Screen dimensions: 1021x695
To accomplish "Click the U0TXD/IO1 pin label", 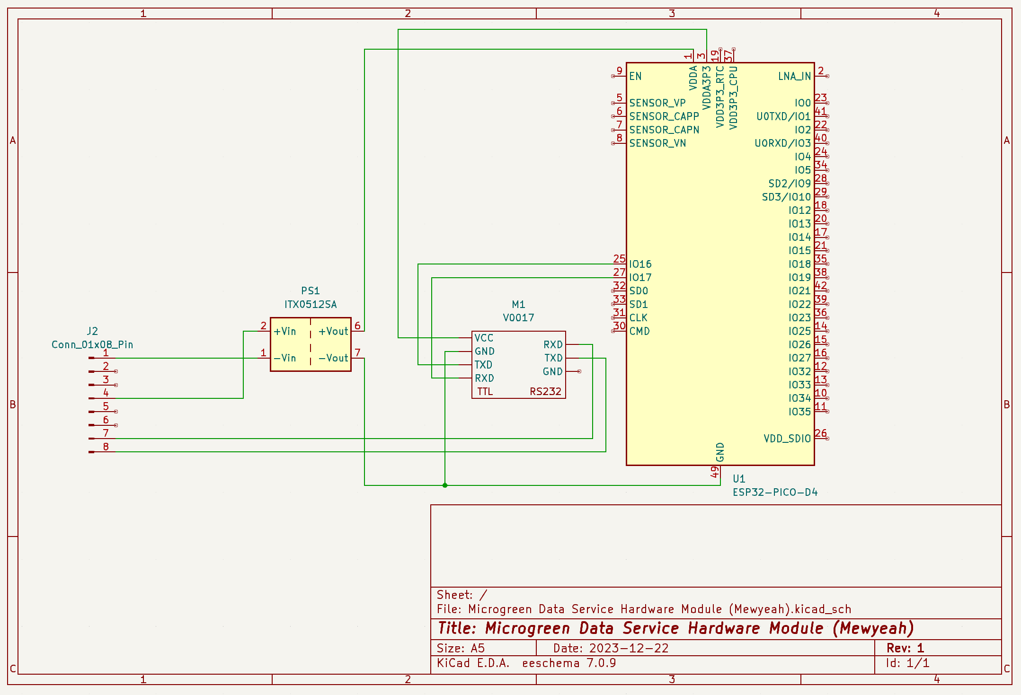I will [x=783, y=116].
